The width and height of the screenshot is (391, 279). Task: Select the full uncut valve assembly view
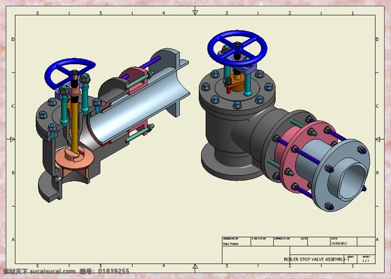[284, 121]
